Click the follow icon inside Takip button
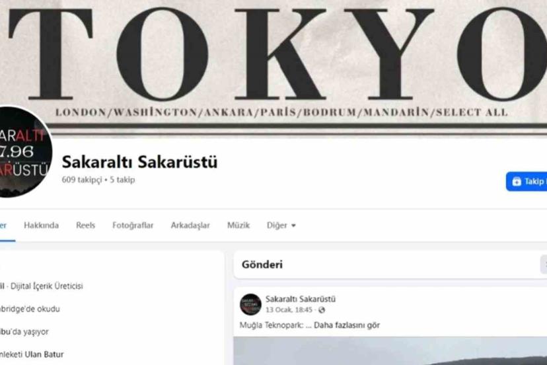547x365 pixels. 517,181
